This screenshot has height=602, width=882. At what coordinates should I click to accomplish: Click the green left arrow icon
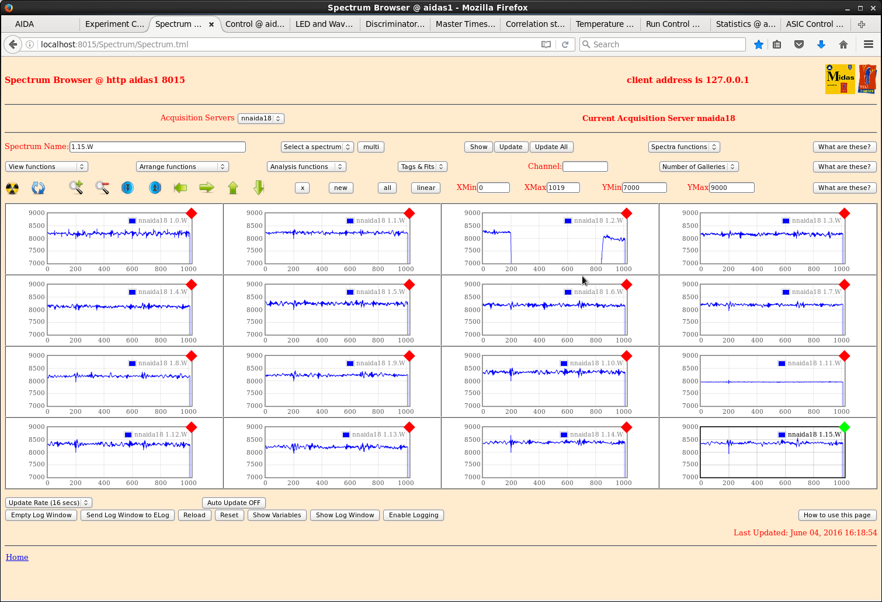tap(180, 188)
